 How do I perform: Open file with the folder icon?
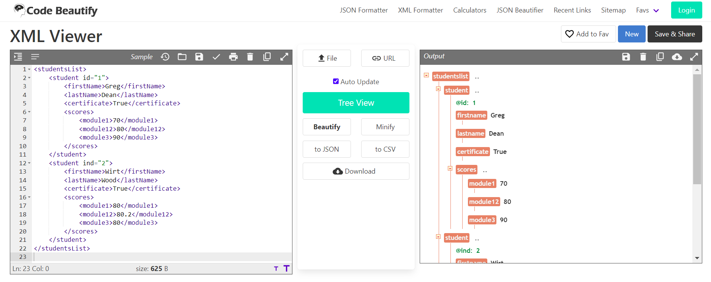[182, 57]
